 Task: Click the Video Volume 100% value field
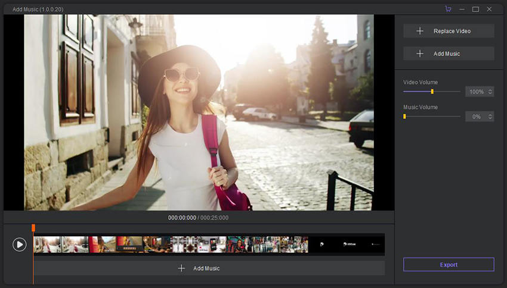477,92
